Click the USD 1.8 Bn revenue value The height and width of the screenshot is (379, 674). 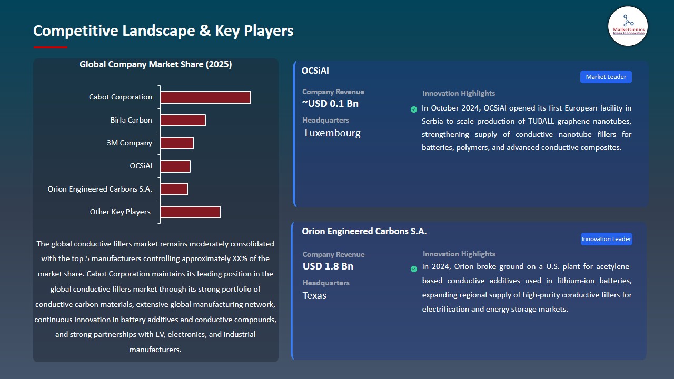click(x=328, y=266)
